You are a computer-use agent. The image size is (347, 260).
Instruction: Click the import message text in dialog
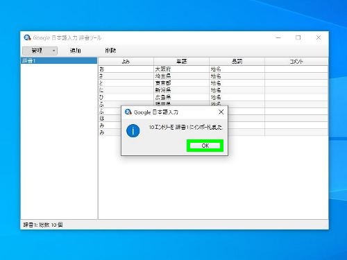(185, 127)
